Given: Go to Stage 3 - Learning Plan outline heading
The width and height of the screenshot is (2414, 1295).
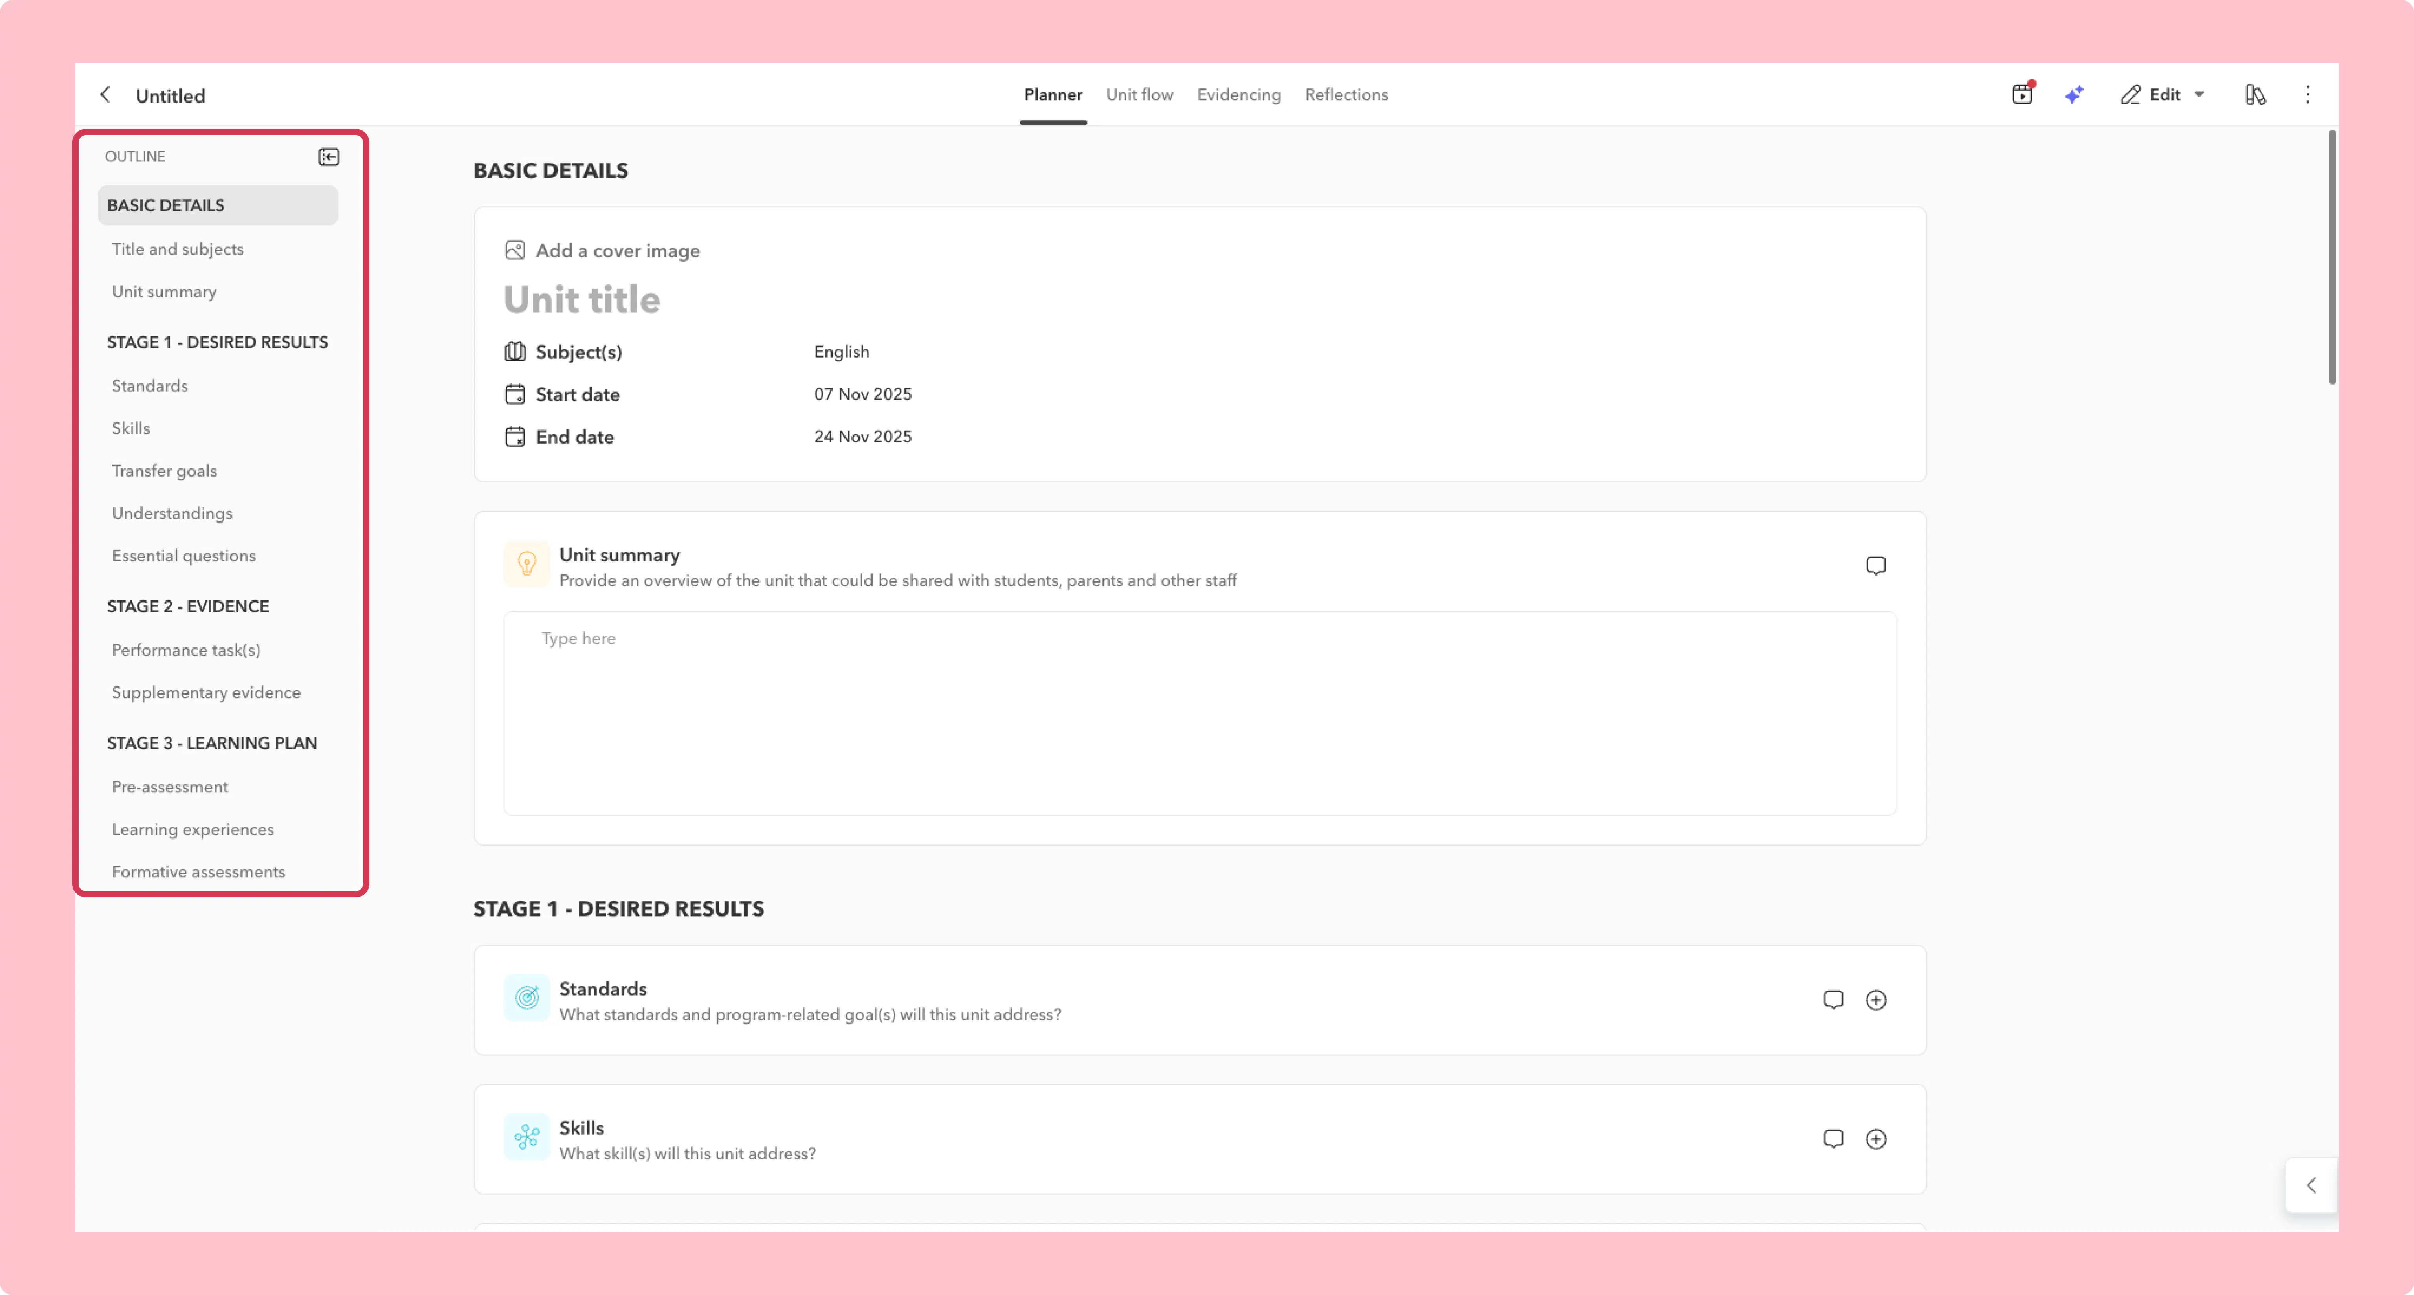Looking at the screenshot, I should (212, 743).
